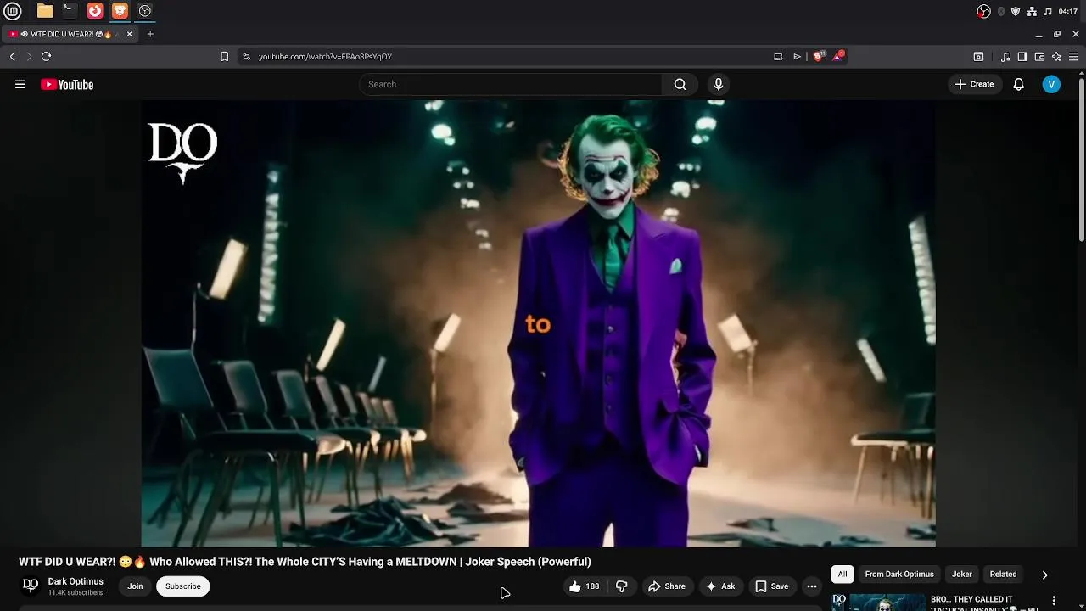
Task: Open the system clock showing 04:17
Action: click(1068, 11)
